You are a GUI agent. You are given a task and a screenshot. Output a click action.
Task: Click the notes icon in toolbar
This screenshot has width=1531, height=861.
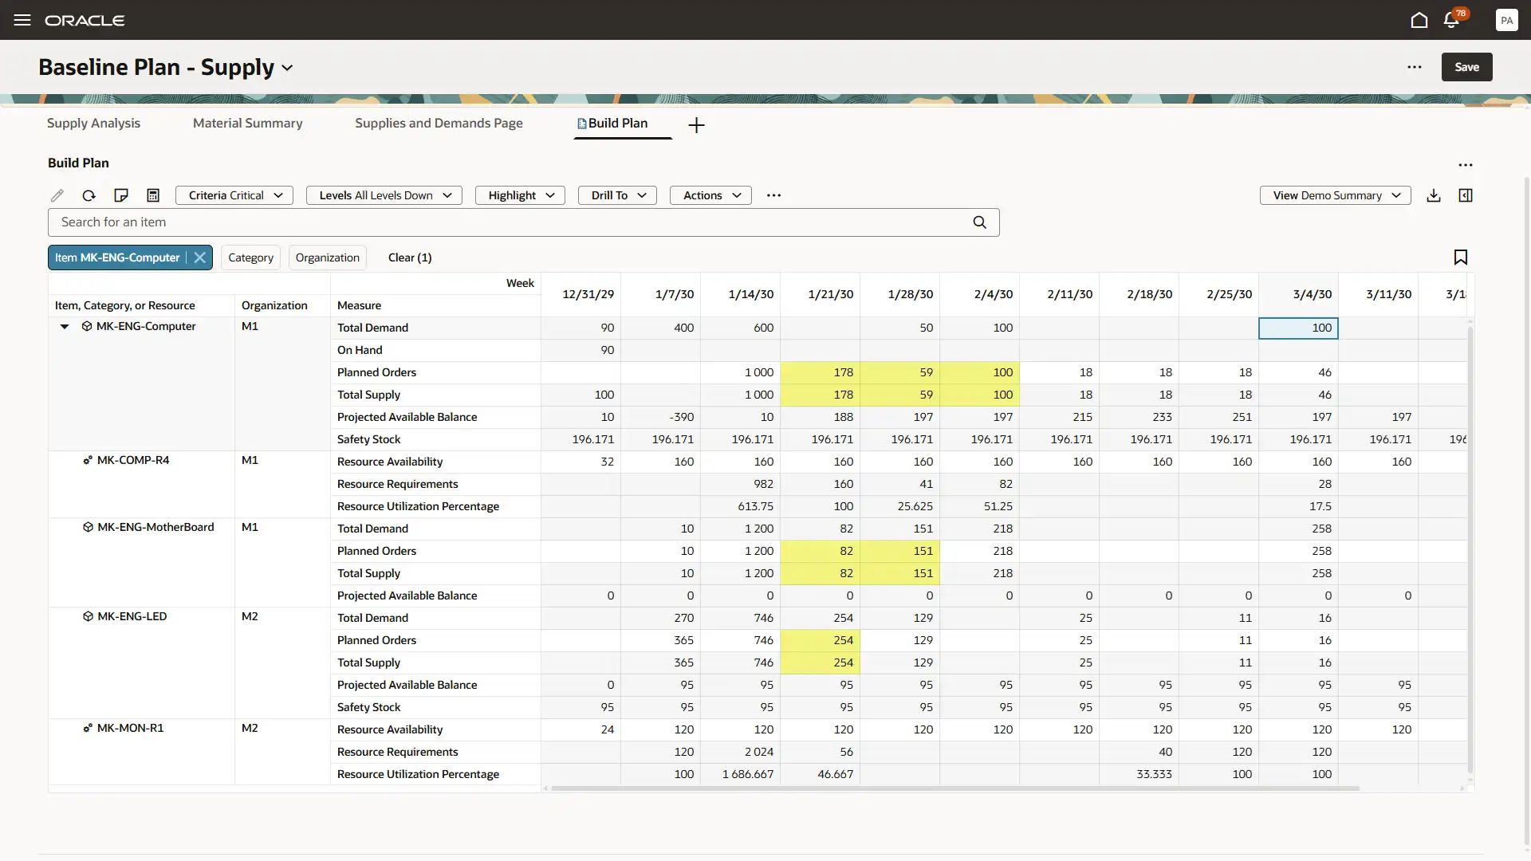pos(121,195)
